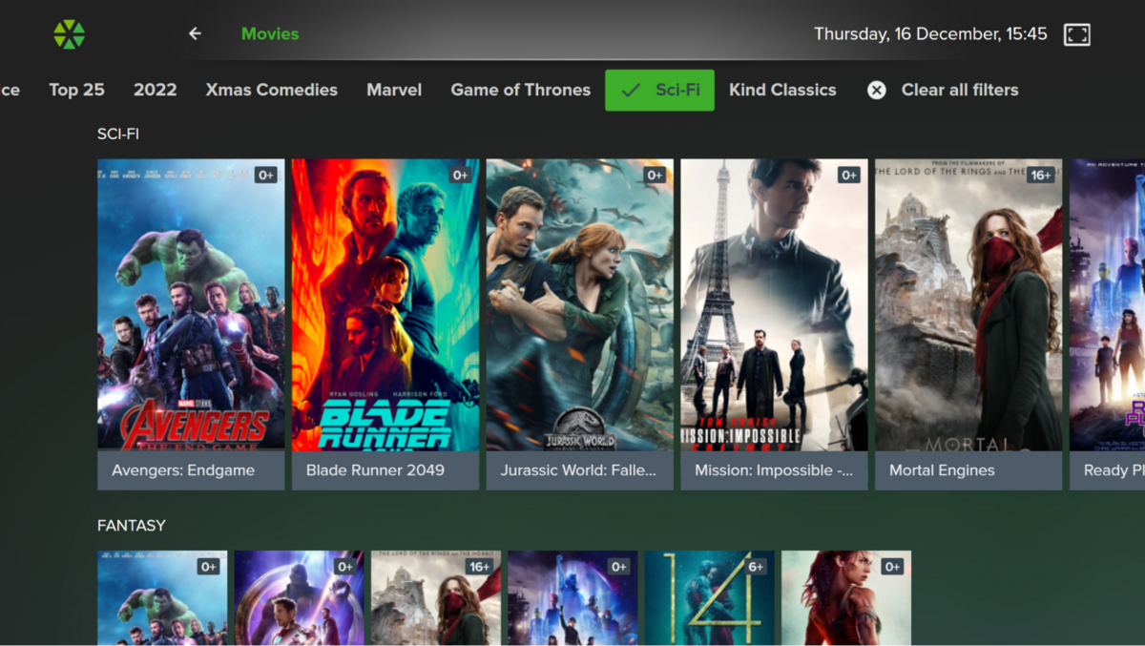Select the Top 25 filter
This screenshot has width=1145, height=646.
pos(76,90)
